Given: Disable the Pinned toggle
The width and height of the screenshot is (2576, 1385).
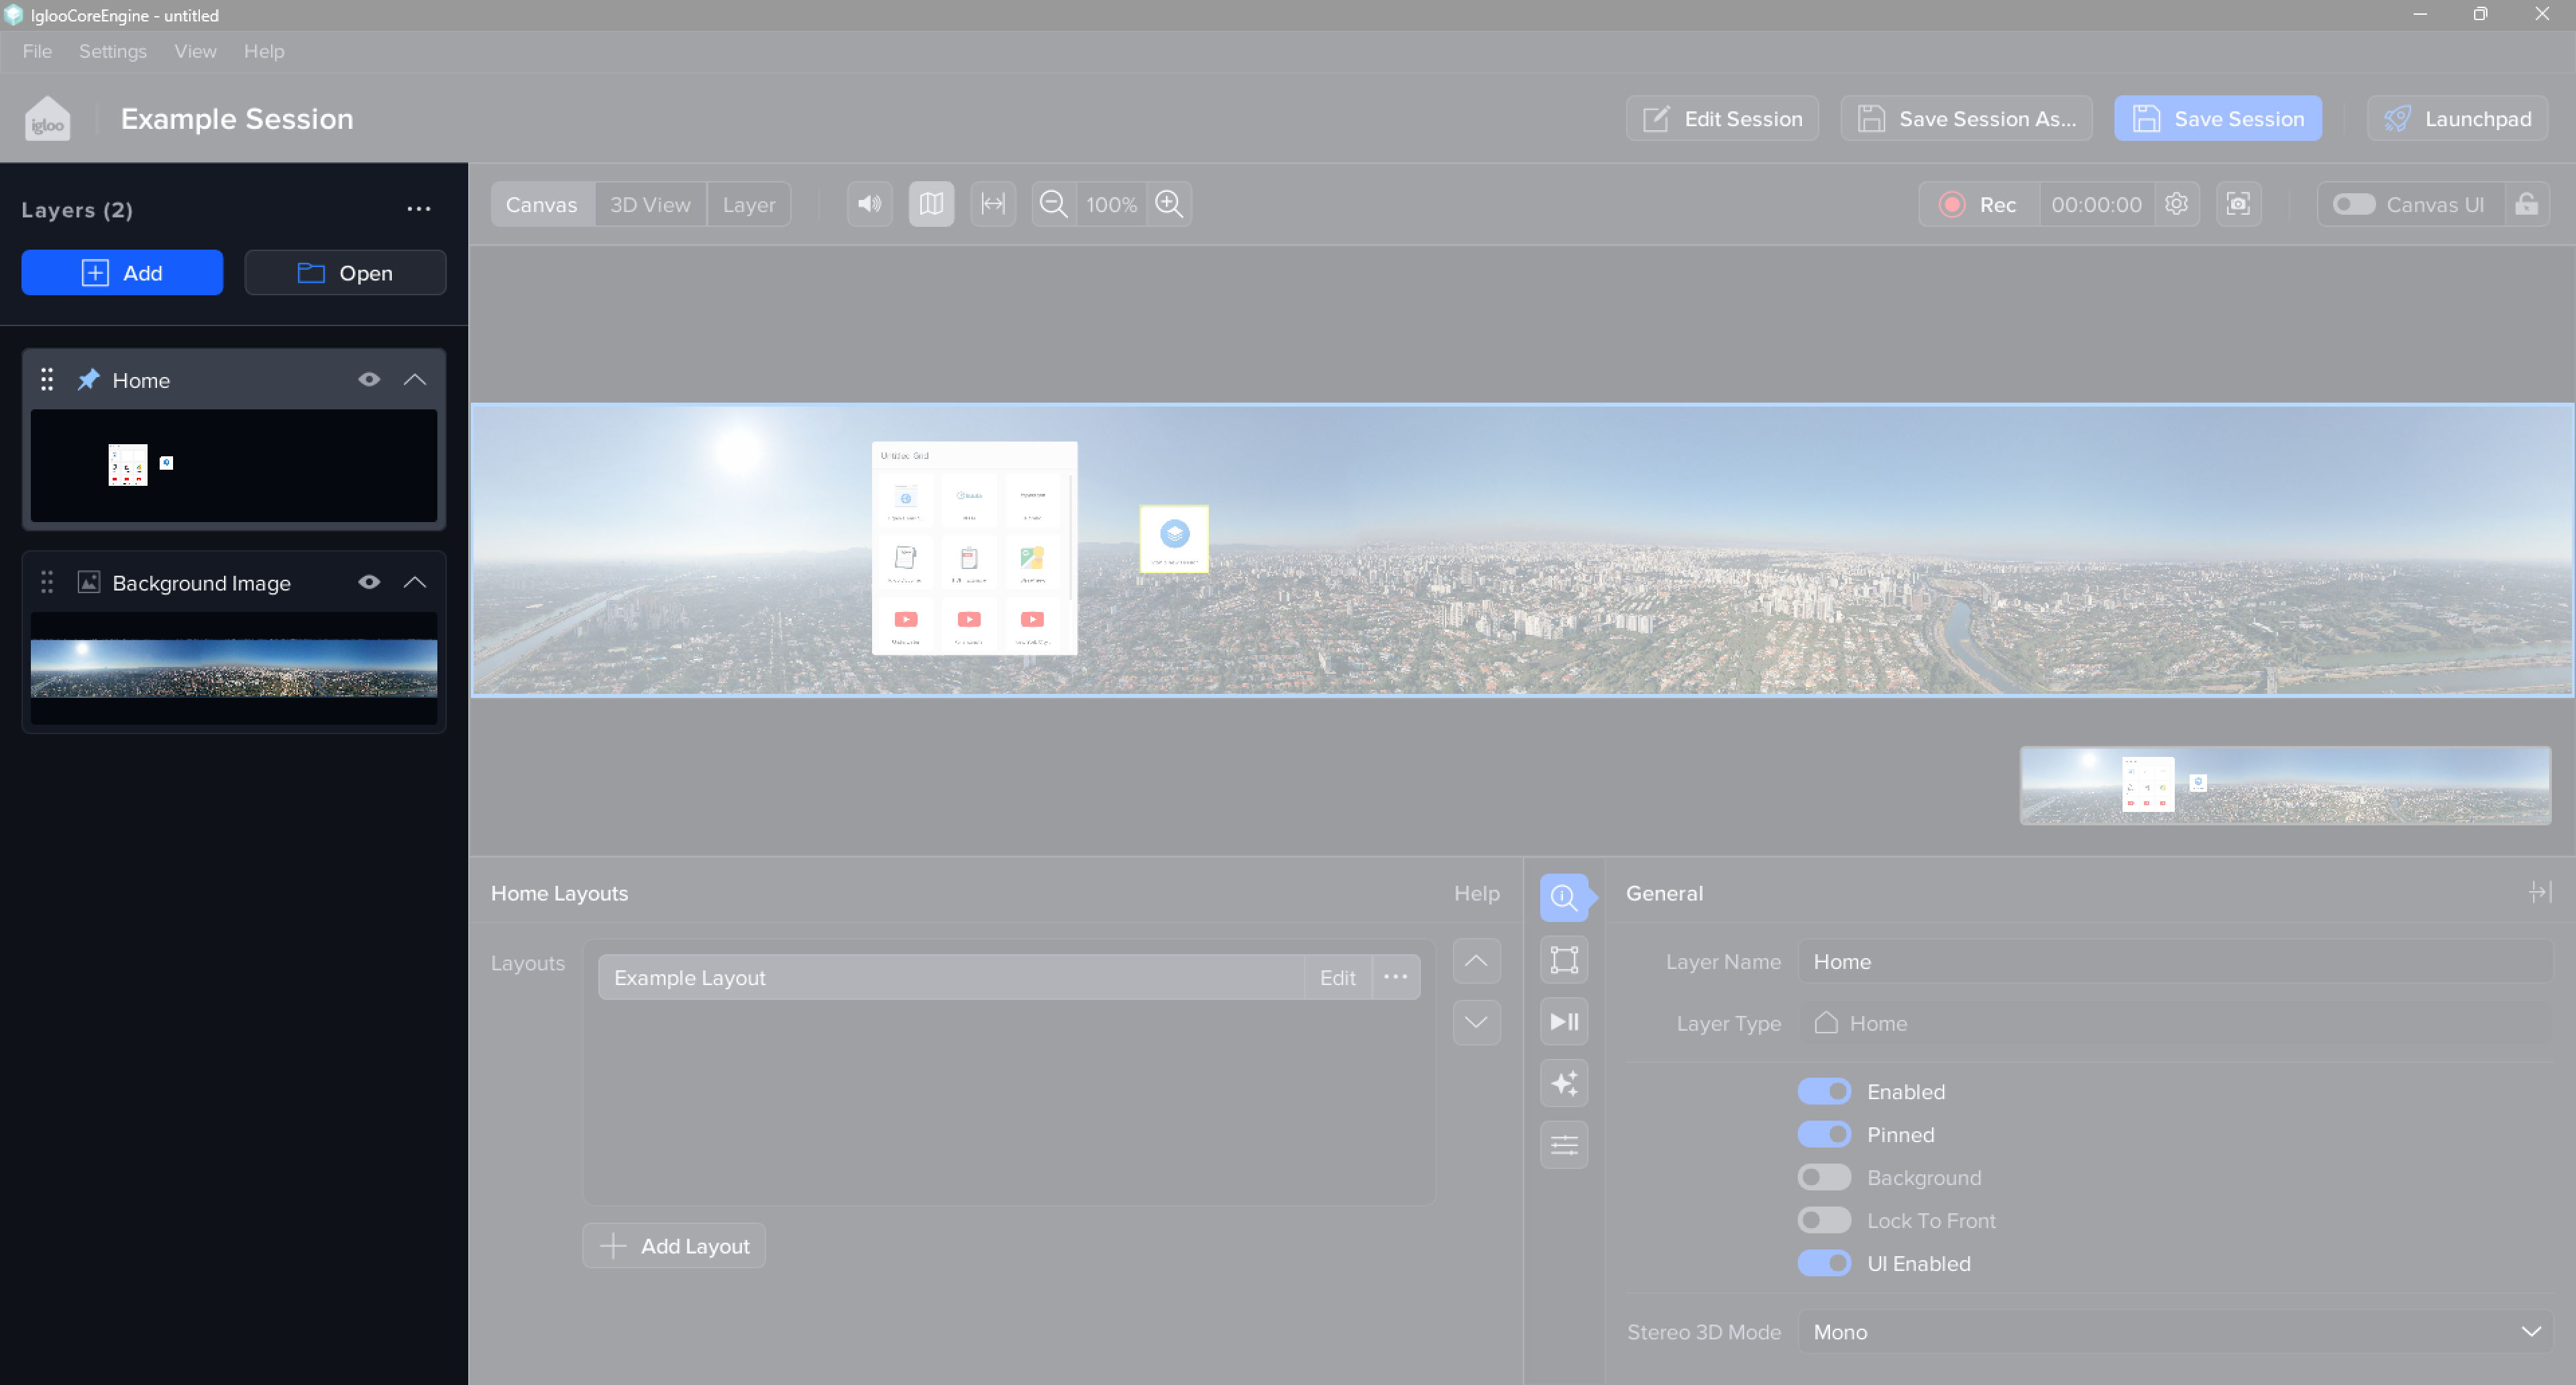Looking at the screenshot, I should point(1824,1134).
